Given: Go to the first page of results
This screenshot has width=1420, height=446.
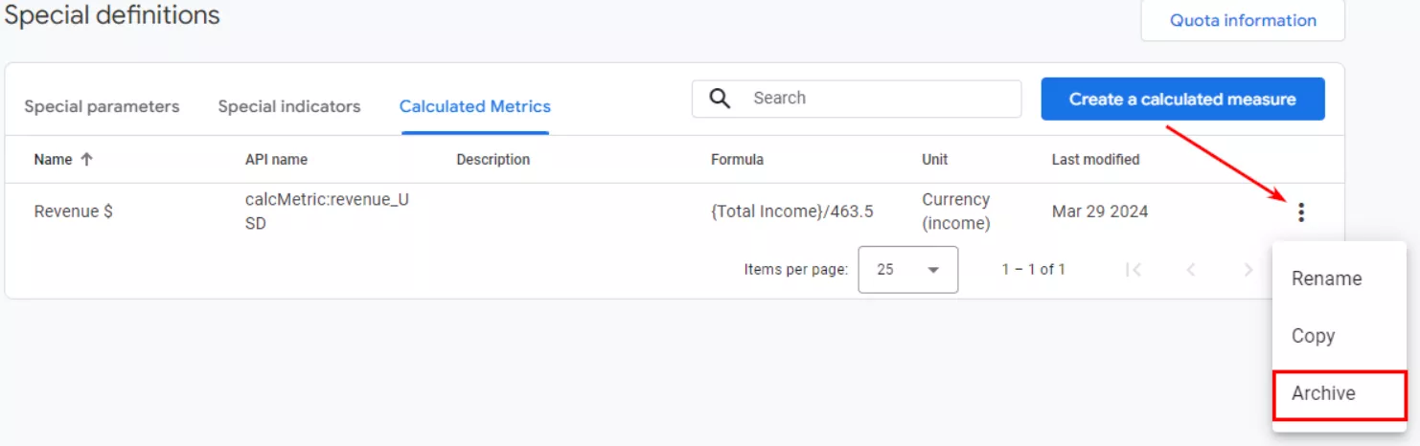Looking at the screenshot, I should pos(1134,270).
